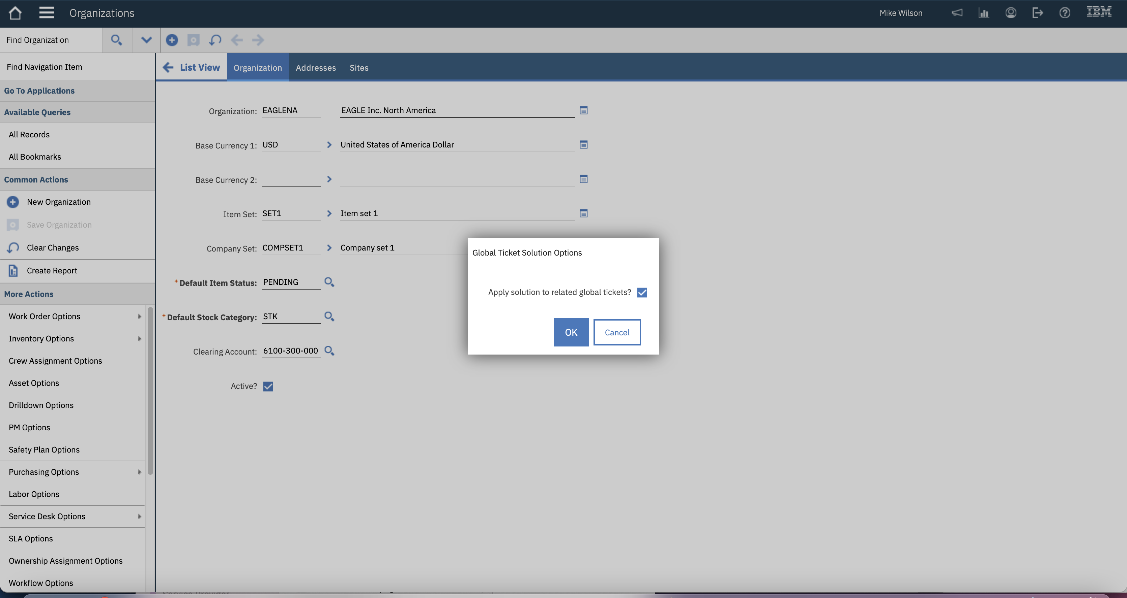Click the Help icon in the top right

1064,13
